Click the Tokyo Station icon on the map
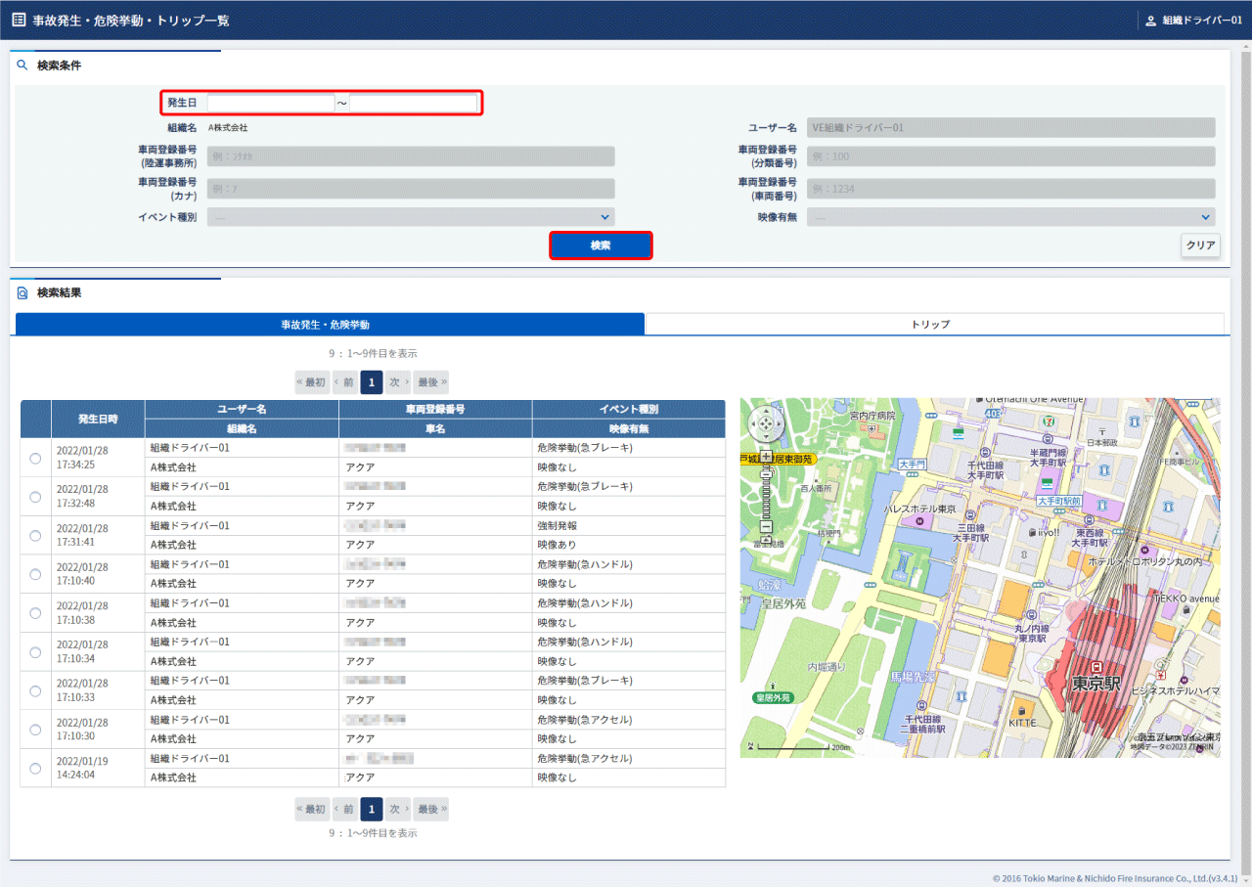The width and height of the screenshot is (1252, 887). [1095, 667]
